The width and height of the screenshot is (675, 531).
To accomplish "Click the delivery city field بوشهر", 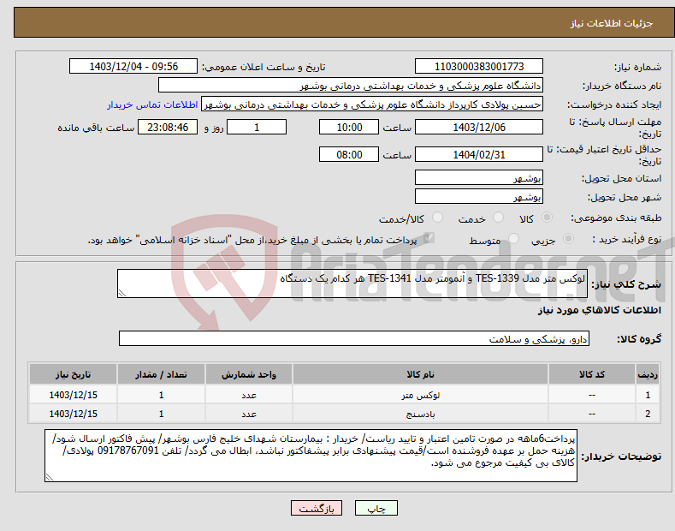I will pos(479,196).
